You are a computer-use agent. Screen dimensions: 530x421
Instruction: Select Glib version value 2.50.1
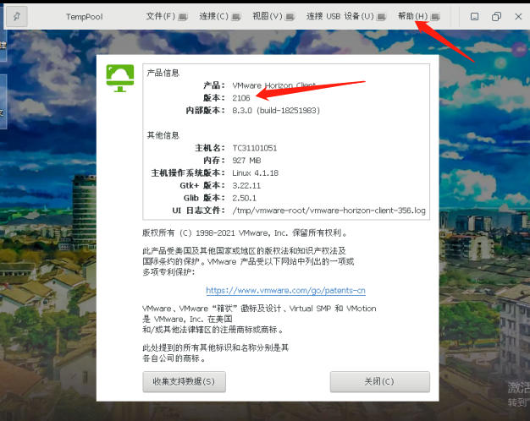click(244, 198)
